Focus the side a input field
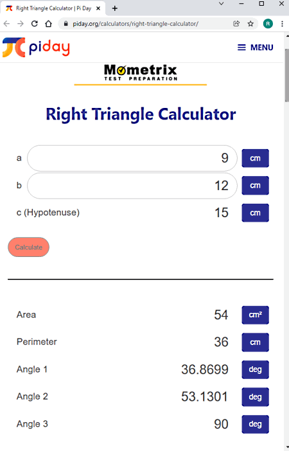The height and width of the screenshot is (451, 289). point(132,158)
